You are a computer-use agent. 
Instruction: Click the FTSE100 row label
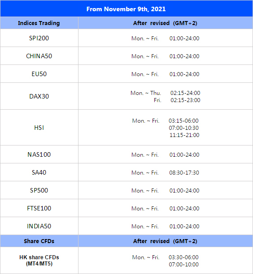[39, 208]
